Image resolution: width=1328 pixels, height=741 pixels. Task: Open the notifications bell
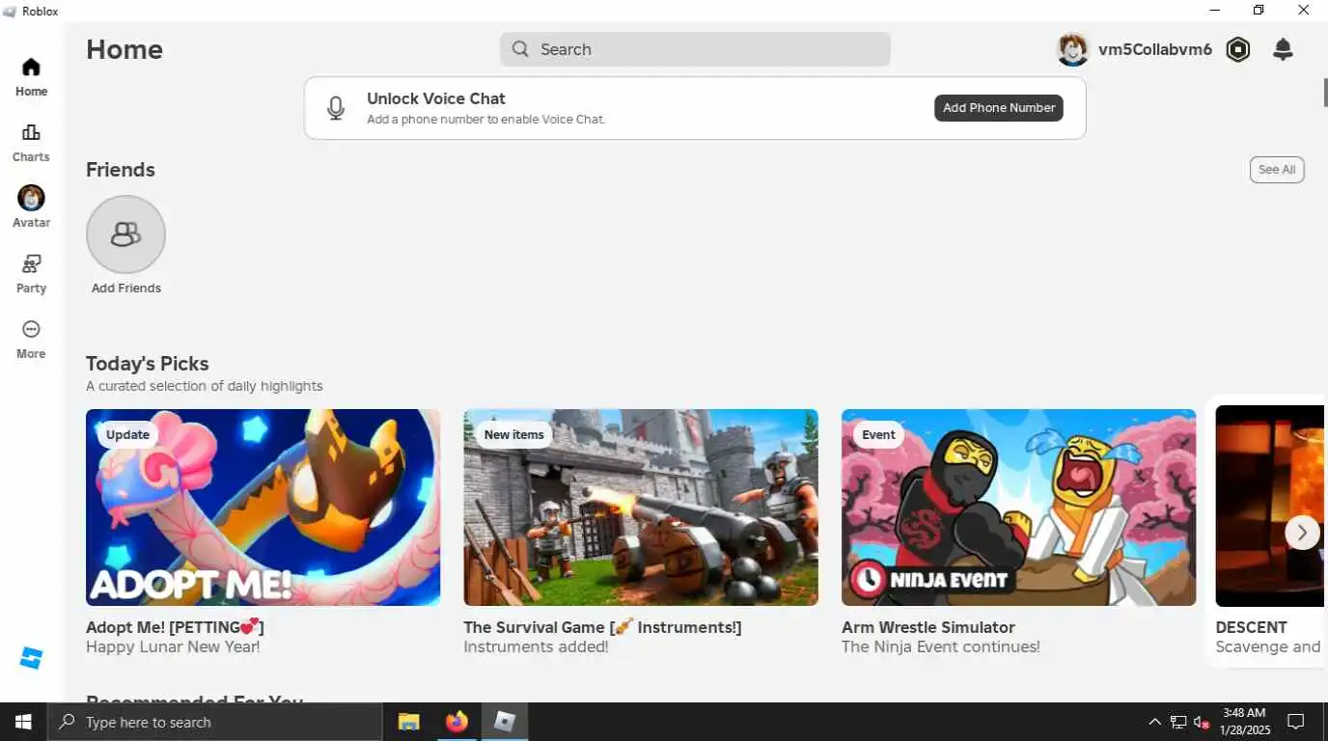click(x=1283, y=49)
